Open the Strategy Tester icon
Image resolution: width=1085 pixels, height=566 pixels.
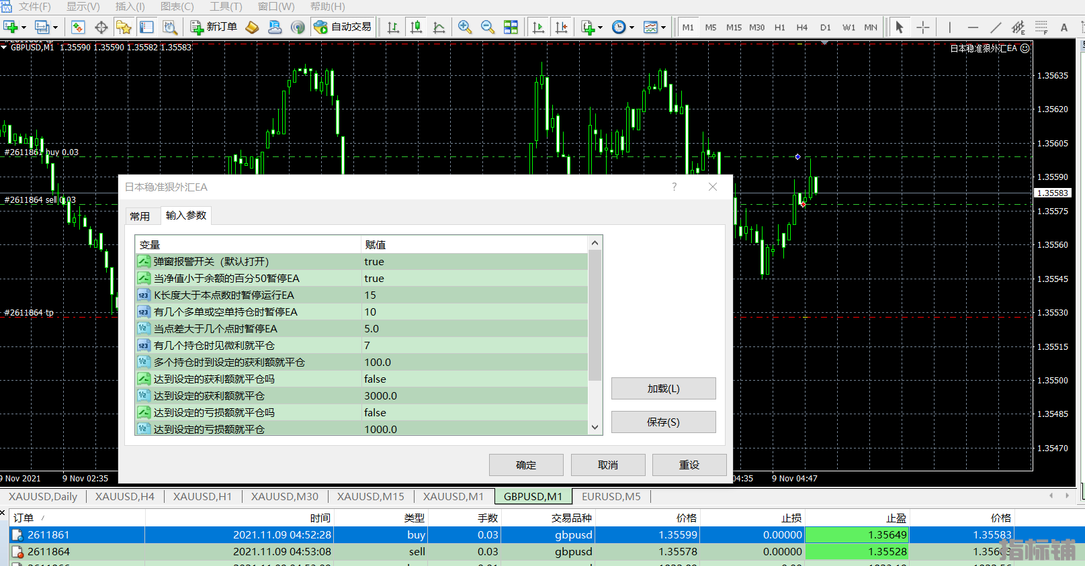coord(170,27)
